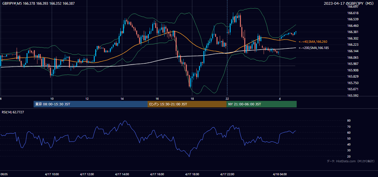378x177 pixels.
Task: Click the HistData.com data source credit
Action: [351, 161]
